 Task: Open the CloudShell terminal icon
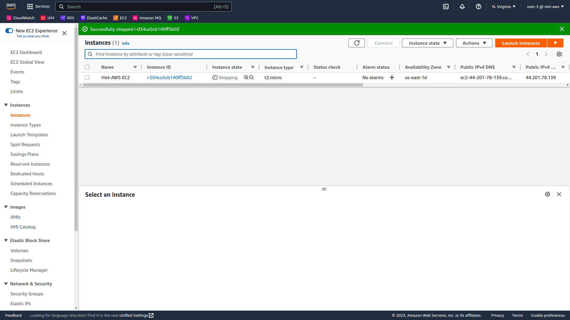point(446,7)
